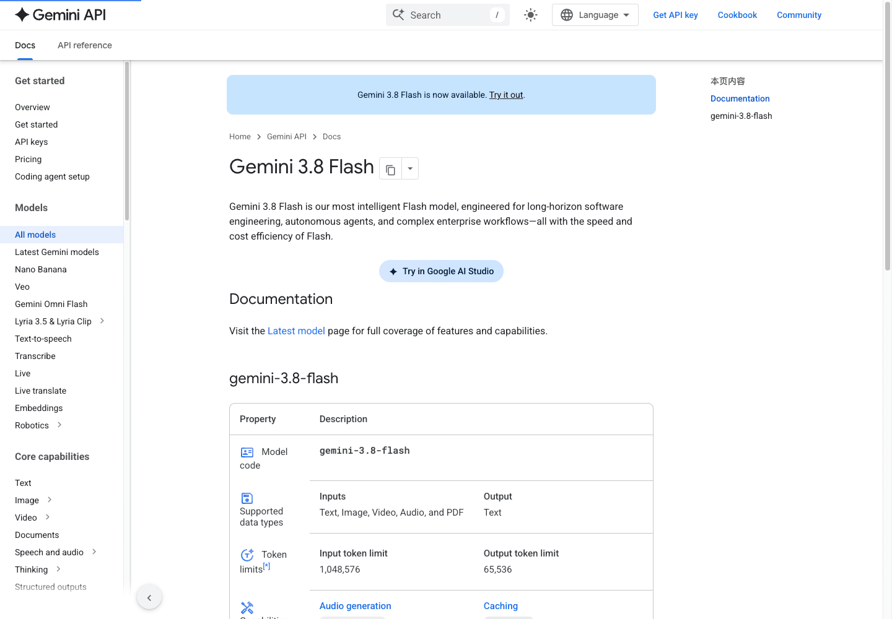Select Text-to-speech in sidebar
Screen dimensions: 892x619
[43, 339]
